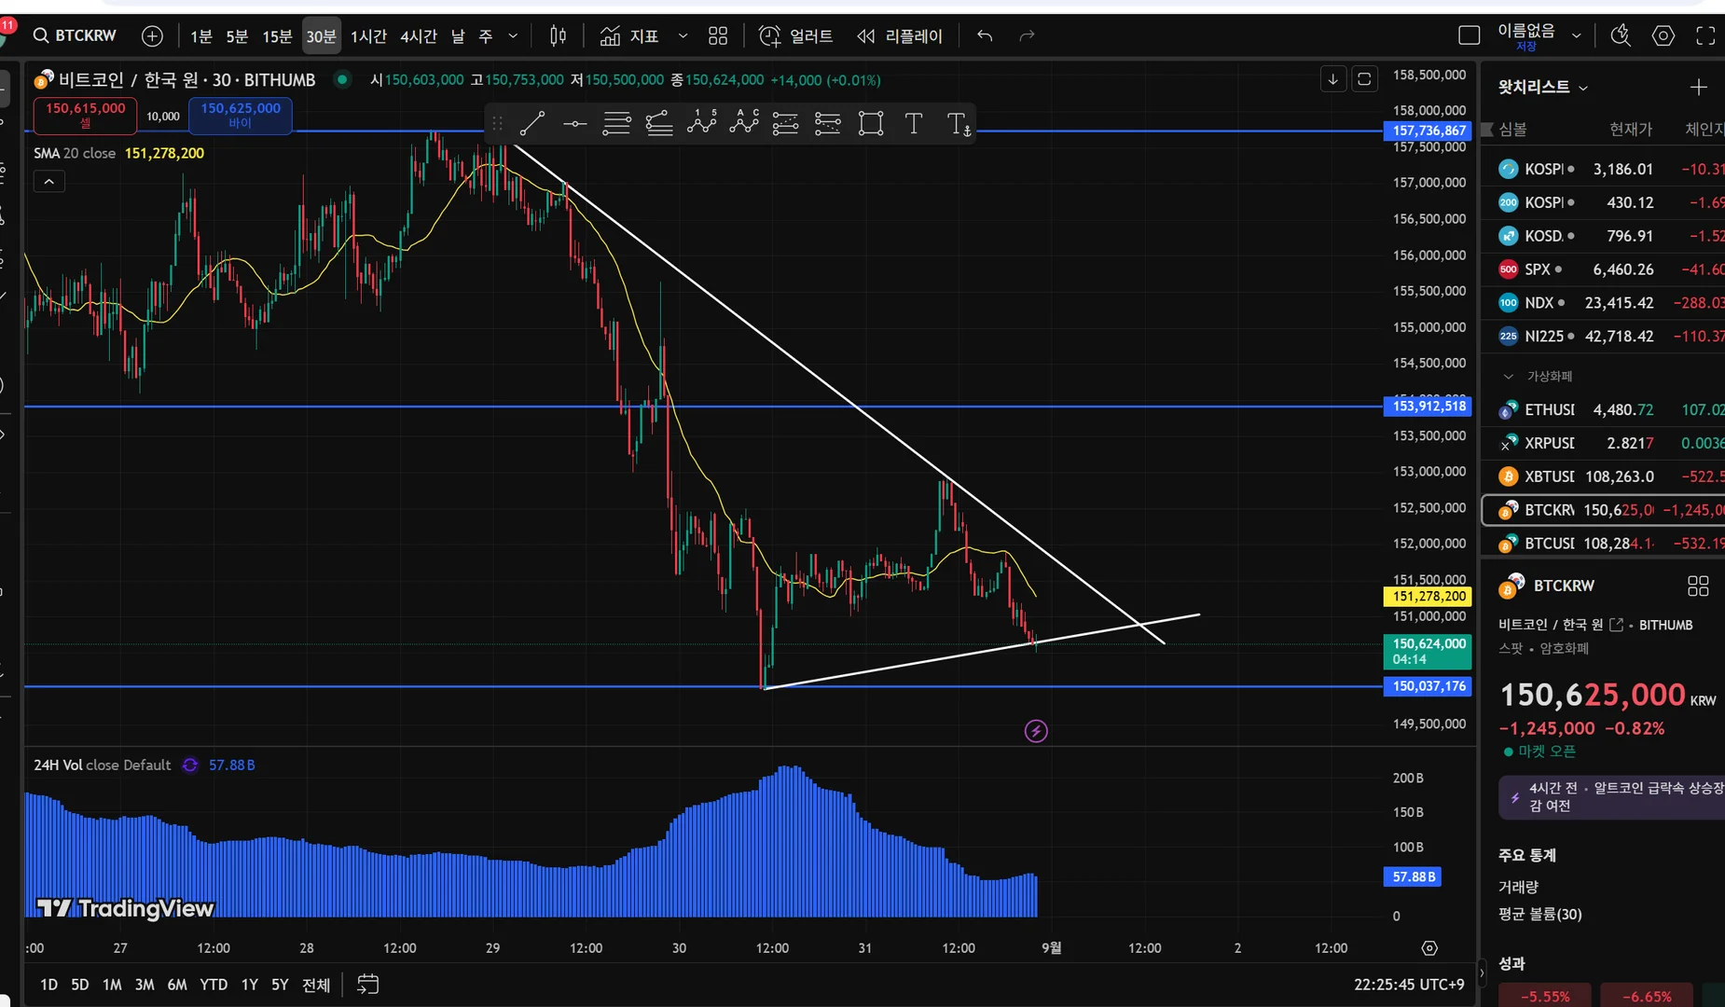1725x1007 pixels.
Task: Open the go-to-date calendar icon
Action: pyautogui.click(x=368, y=985)
